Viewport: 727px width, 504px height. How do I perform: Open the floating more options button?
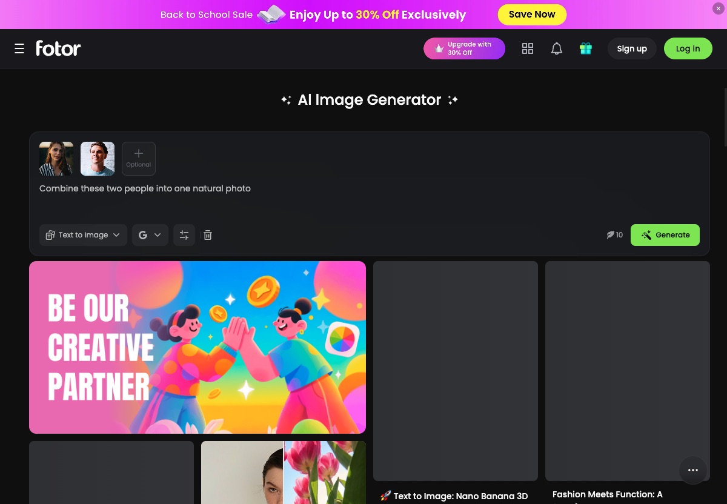(693, 470)
